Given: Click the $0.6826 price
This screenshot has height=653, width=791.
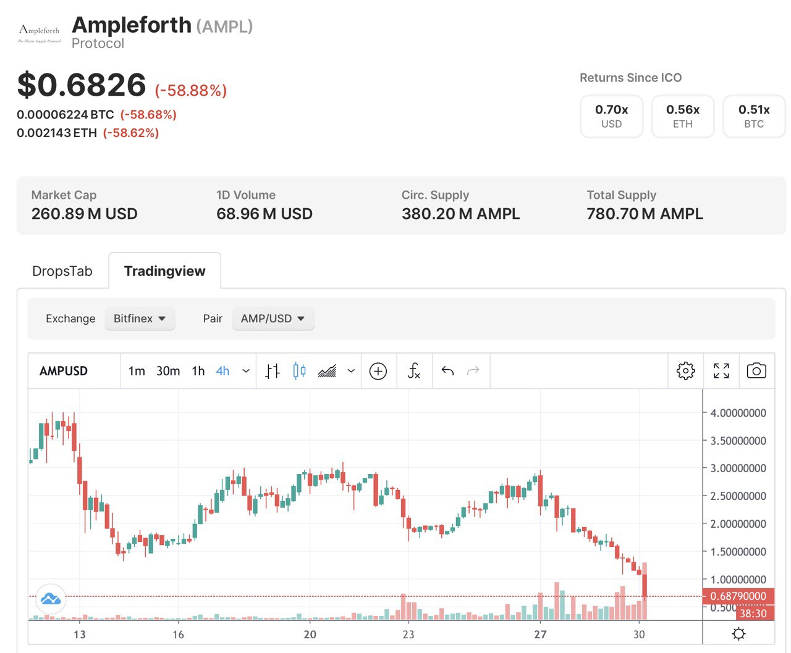Looking at the screenshot, I should 82,85.
